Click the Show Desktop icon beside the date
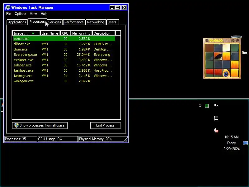This screenshot has height=187, width=249. pyautogui.click(x=245, y=143)
